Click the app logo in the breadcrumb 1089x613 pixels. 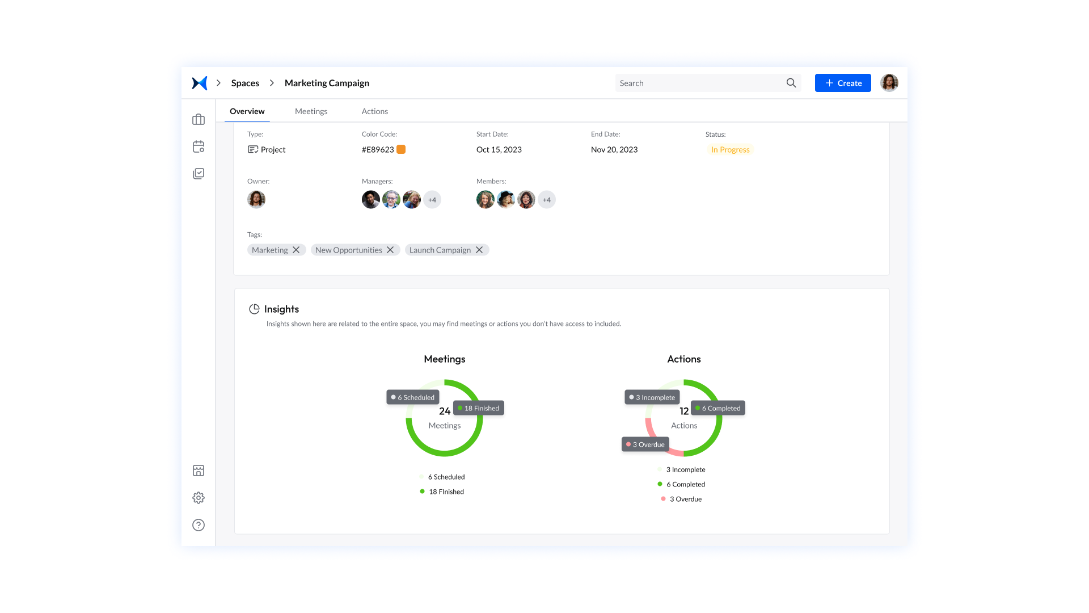199,83
